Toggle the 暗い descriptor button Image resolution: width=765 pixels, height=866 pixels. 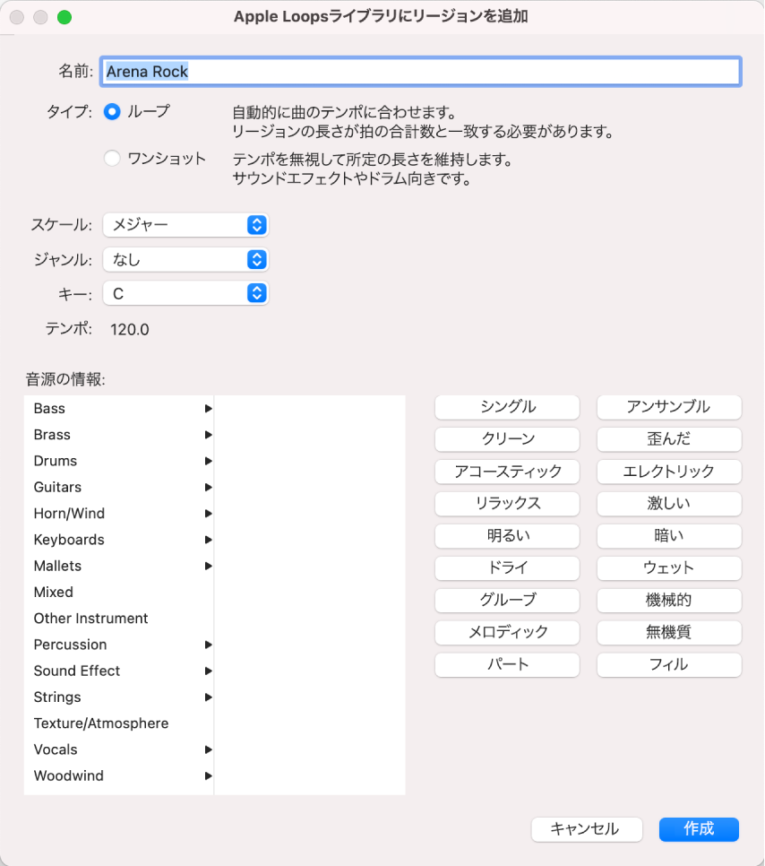pos(669,536)
